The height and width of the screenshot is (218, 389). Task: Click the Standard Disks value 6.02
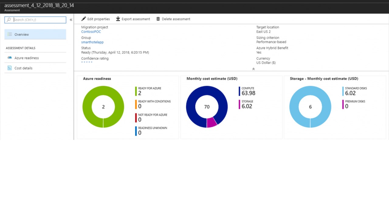[350, 93]
